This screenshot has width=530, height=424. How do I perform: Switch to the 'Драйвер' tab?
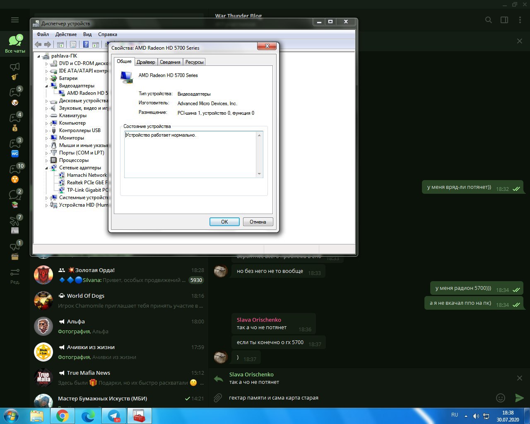(146, 62)
